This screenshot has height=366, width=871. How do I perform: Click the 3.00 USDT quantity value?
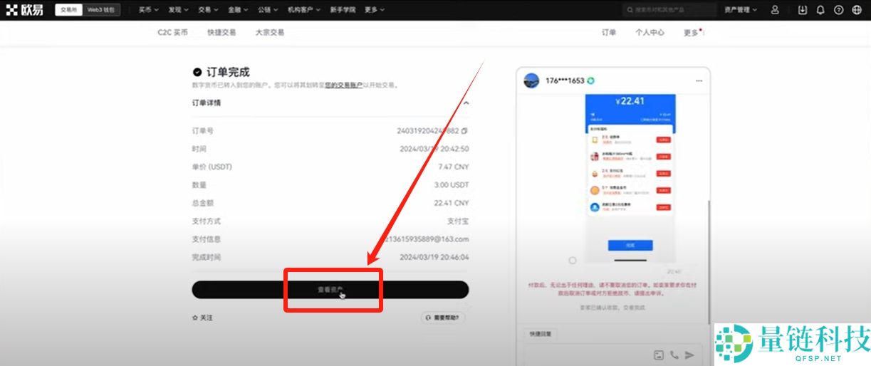[x=452, y=185]
